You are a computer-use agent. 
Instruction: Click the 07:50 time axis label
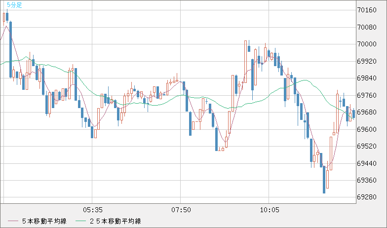[181, 210]
